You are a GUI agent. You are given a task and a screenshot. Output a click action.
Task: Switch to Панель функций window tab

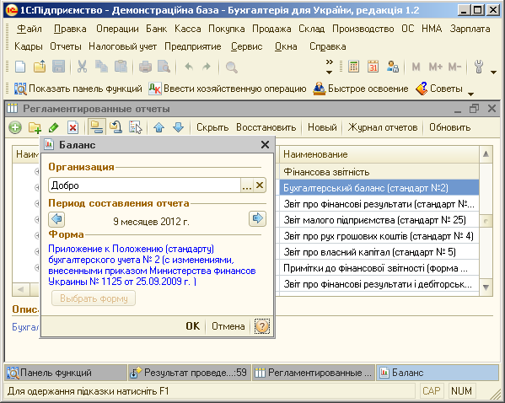click(x=66, y=373)
